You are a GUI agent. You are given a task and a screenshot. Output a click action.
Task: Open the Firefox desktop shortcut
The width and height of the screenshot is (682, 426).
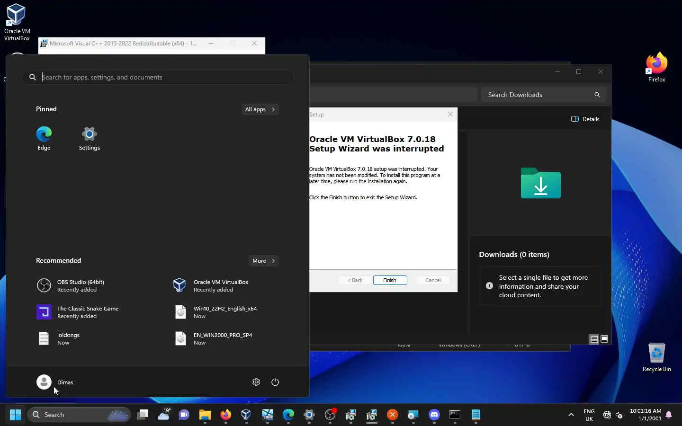[656, 67]
